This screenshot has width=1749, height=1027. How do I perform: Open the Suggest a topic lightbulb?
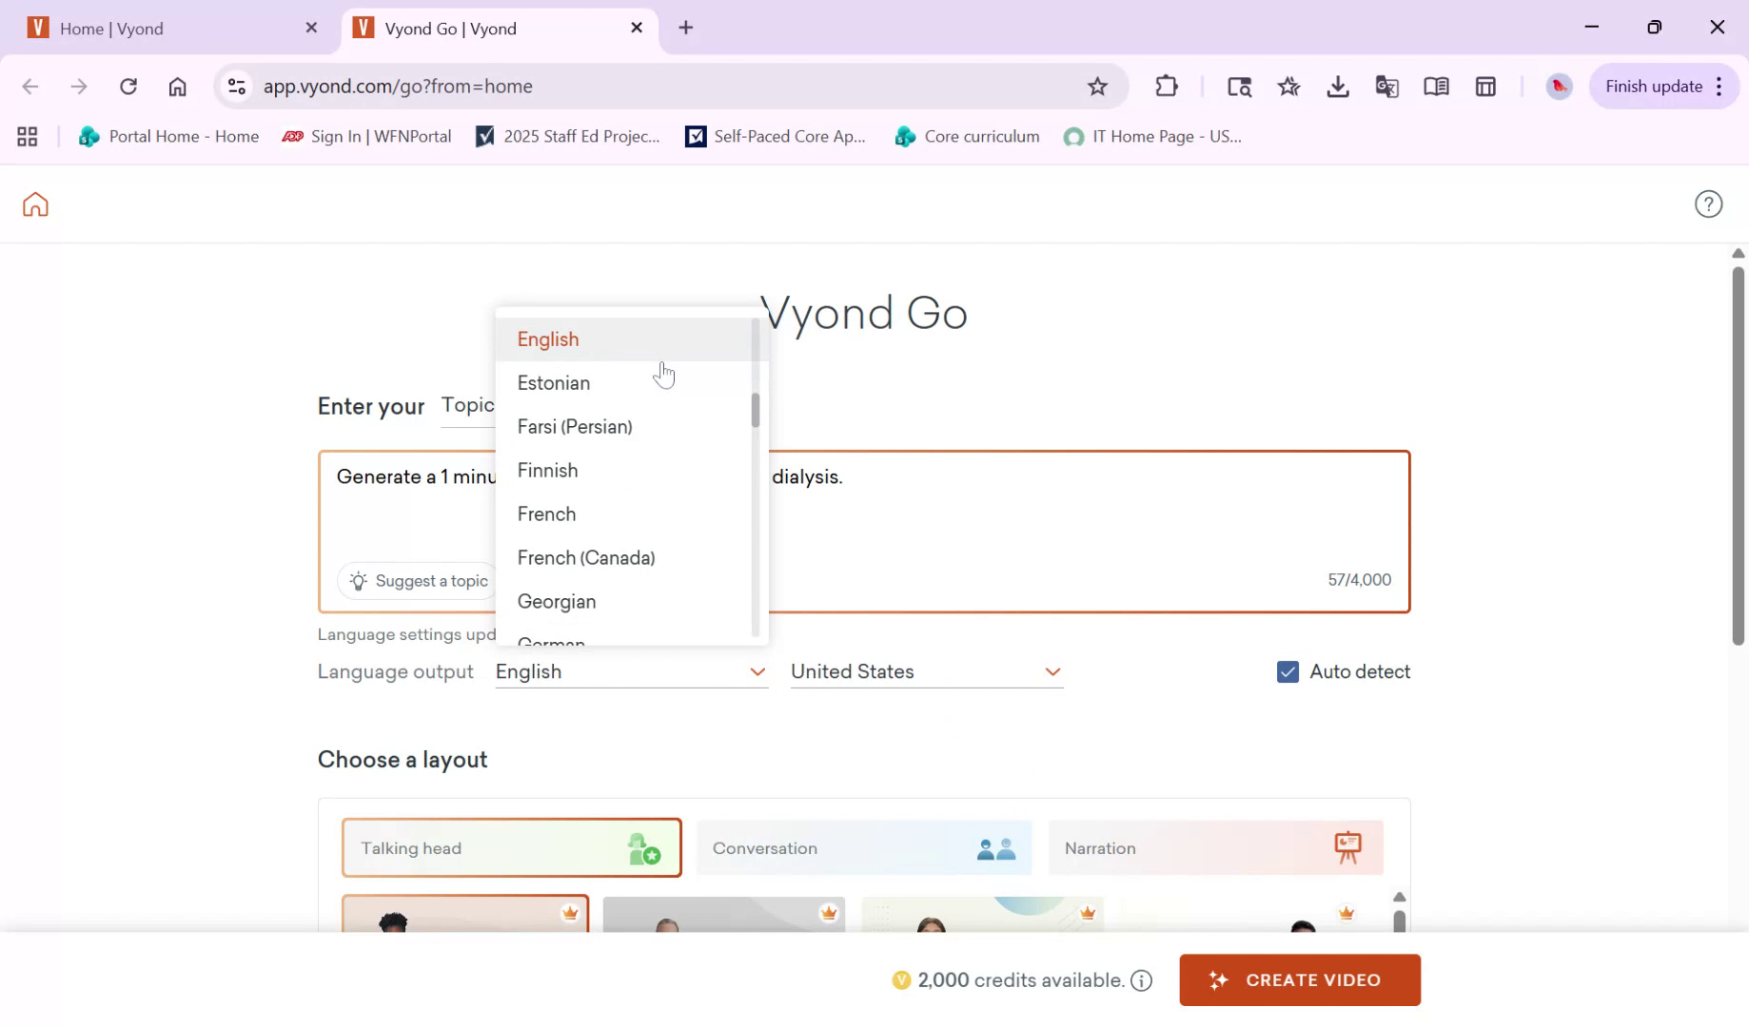point(358,580)
